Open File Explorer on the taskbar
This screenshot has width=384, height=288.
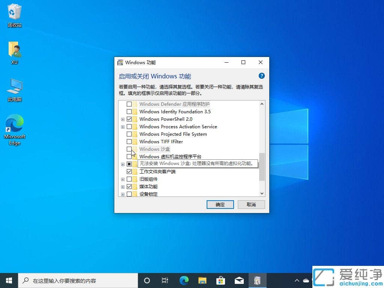point(202,280)
